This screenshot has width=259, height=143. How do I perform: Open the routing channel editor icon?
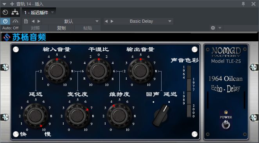click(15, 13)
